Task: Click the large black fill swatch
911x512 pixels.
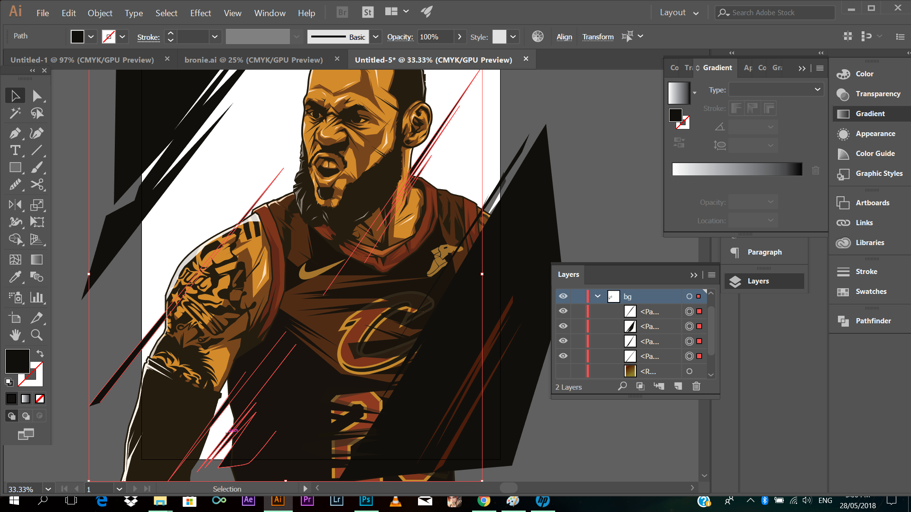Action: coord(18,361)
